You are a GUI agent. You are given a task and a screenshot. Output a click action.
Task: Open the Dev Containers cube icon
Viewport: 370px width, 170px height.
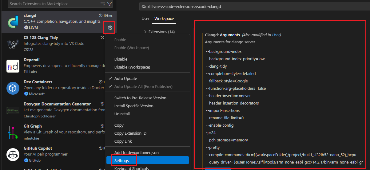(13, 88)
